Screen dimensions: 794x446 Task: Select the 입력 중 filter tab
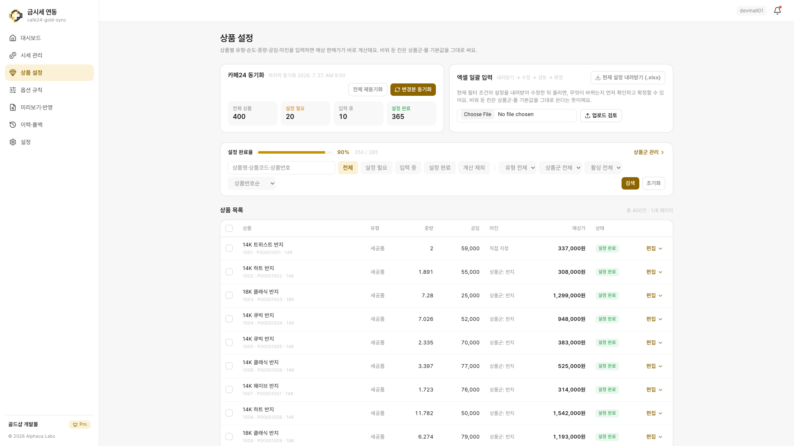click(408, 168)
